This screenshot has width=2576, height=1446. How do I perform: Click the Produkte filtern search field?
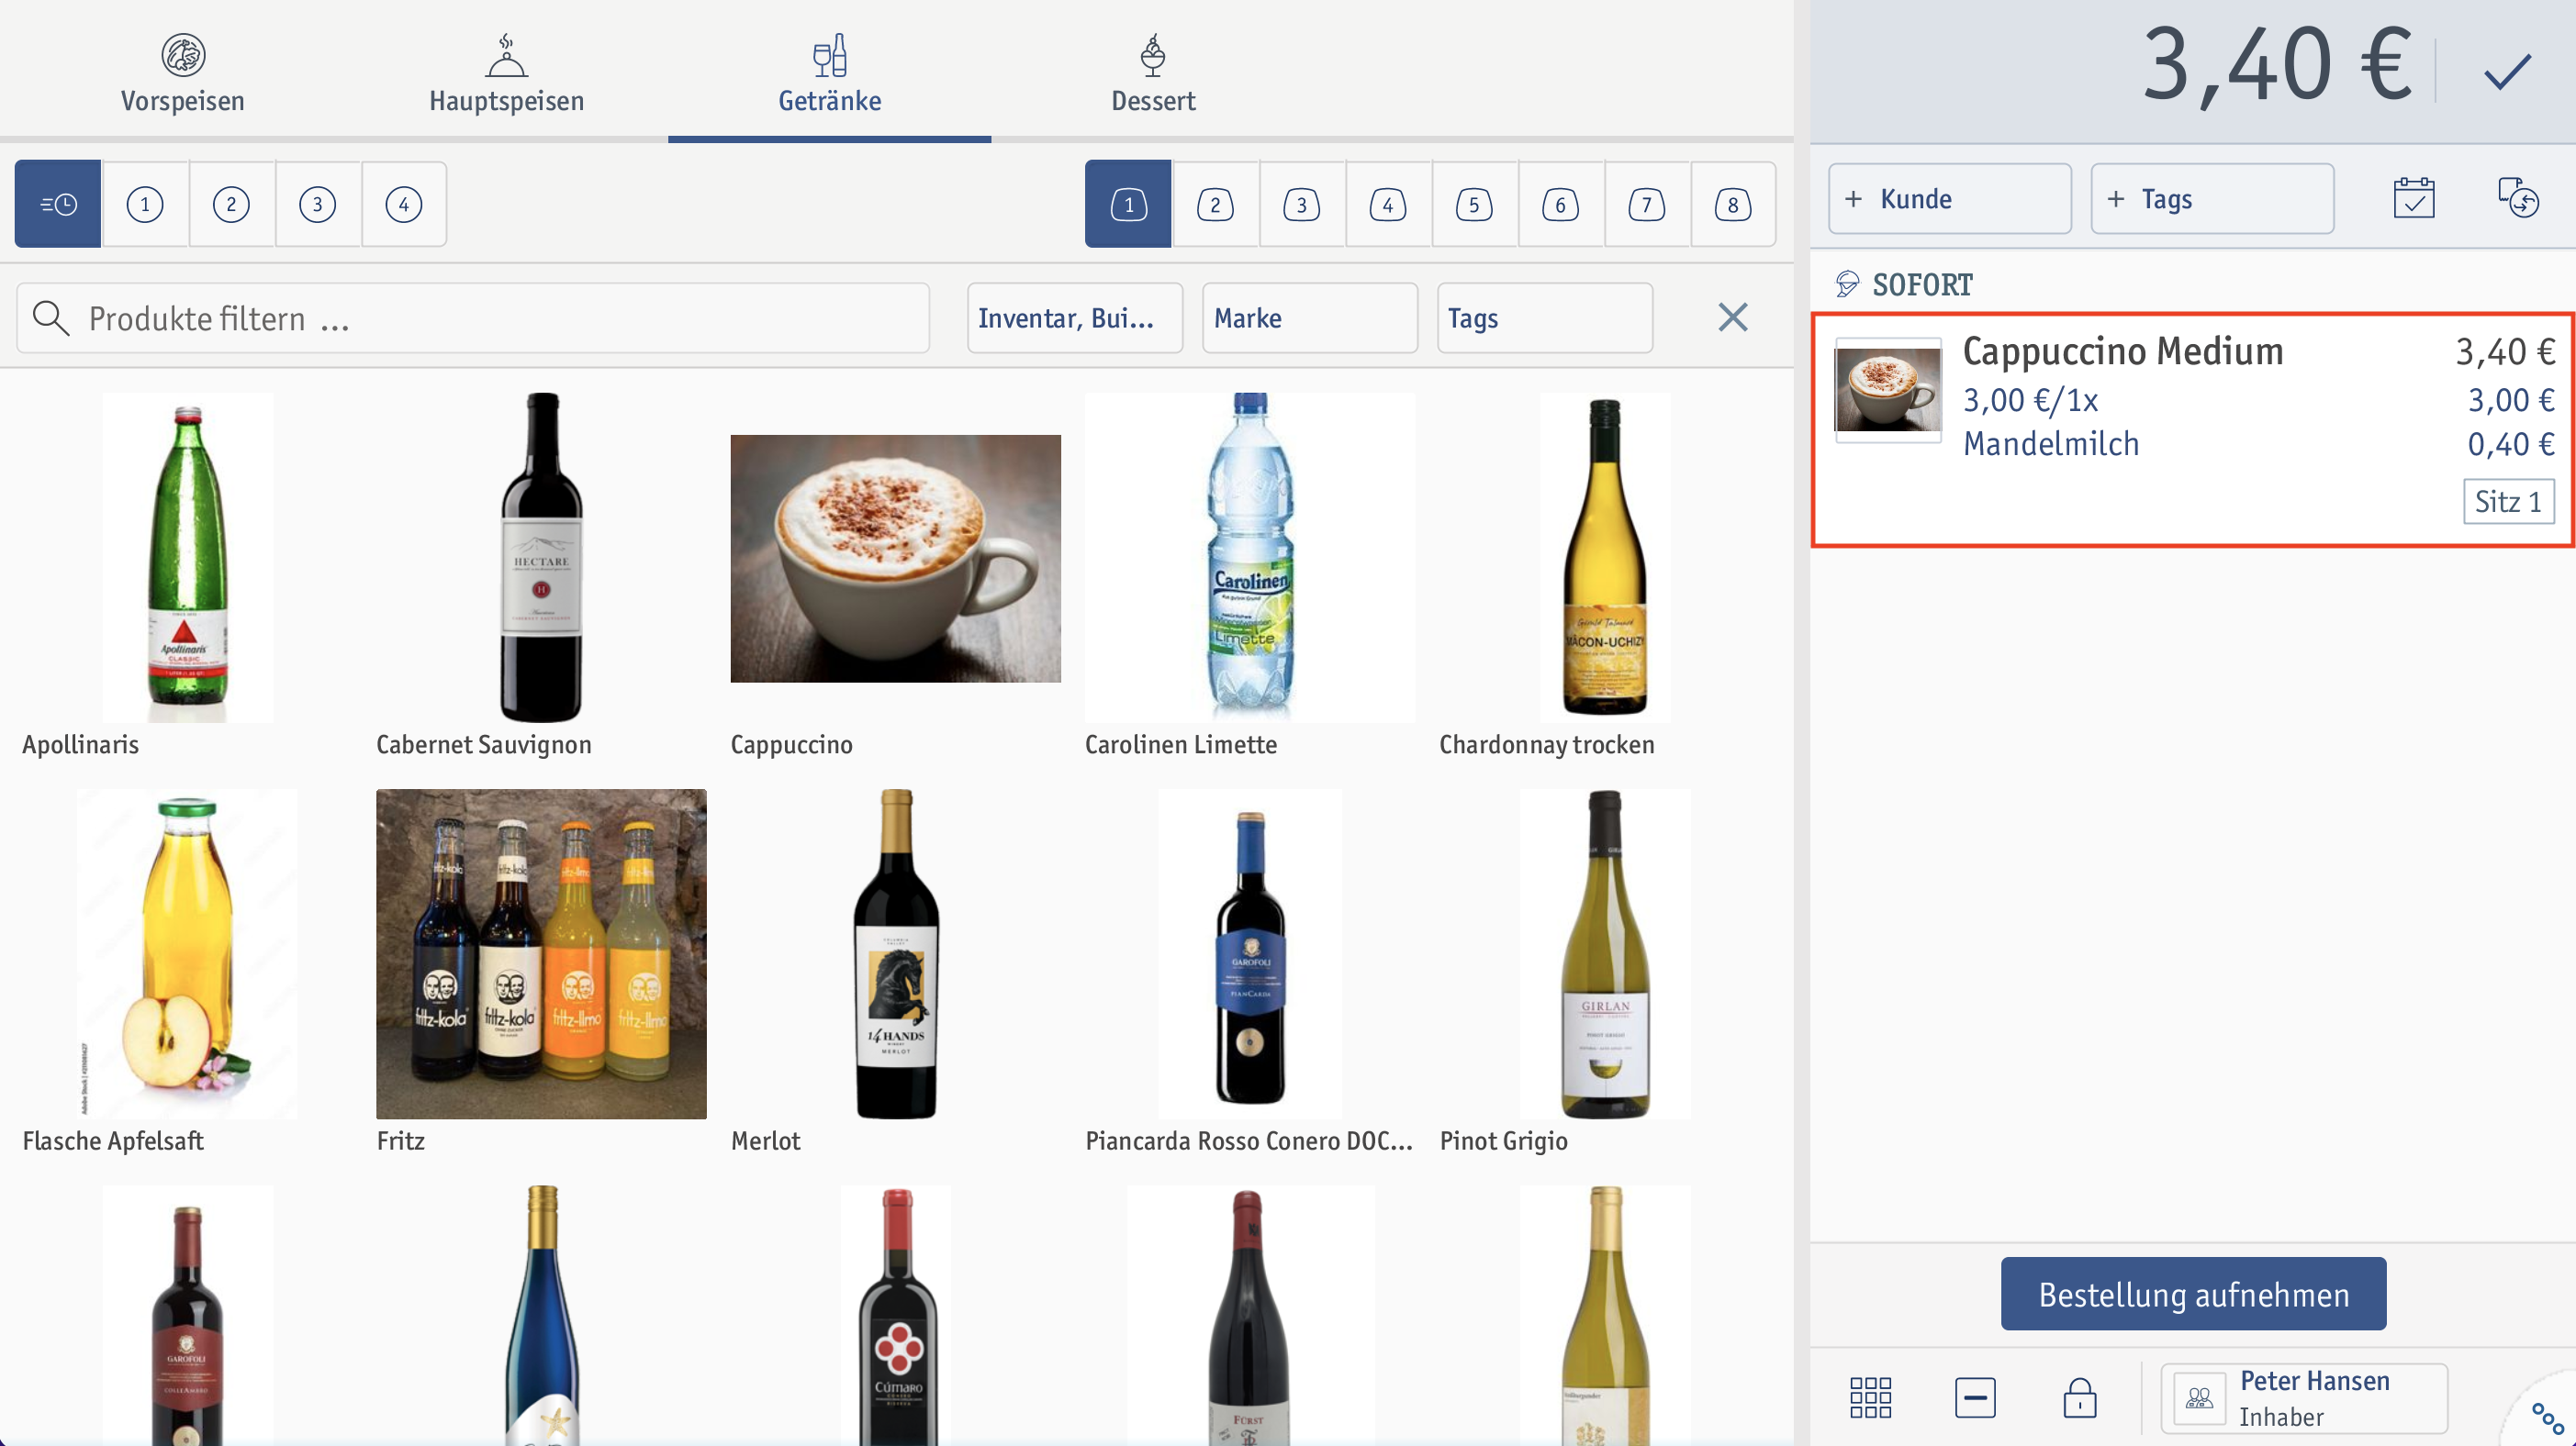pyautogui.click(x=473, y=317)
